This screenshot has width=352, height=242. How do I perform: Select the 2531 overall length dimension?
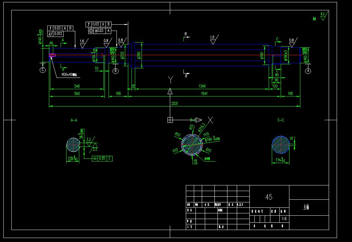pyautogui.click(x=175, y=103)
